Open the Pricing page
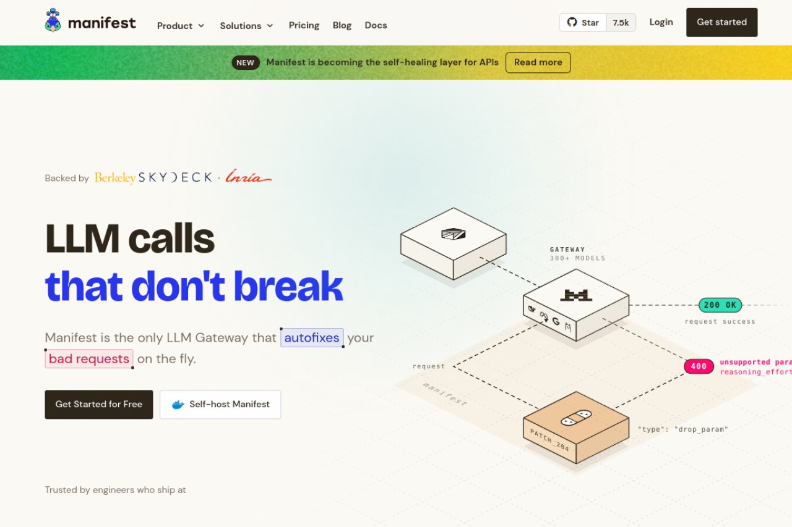 [x=304, y=25]
